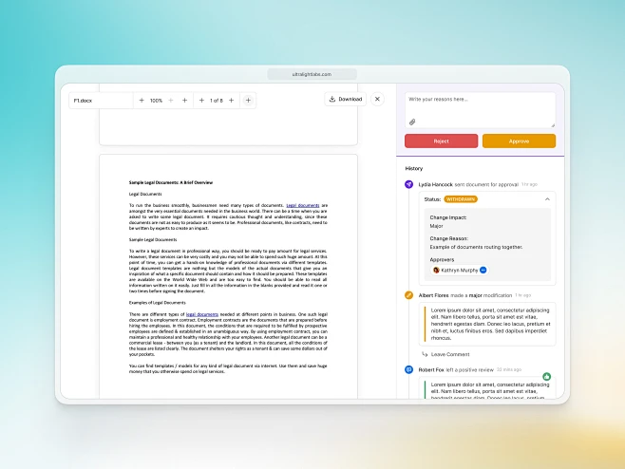Collapse the Status details chevron
Image resolution: width=625 pixels, height=469 pixels.
click(x=547, y=199)
